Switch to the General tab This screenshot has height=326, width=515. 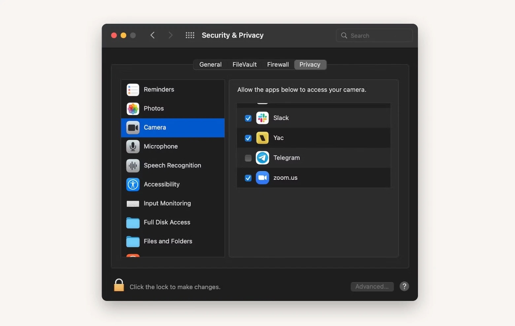tap(210, 65)
